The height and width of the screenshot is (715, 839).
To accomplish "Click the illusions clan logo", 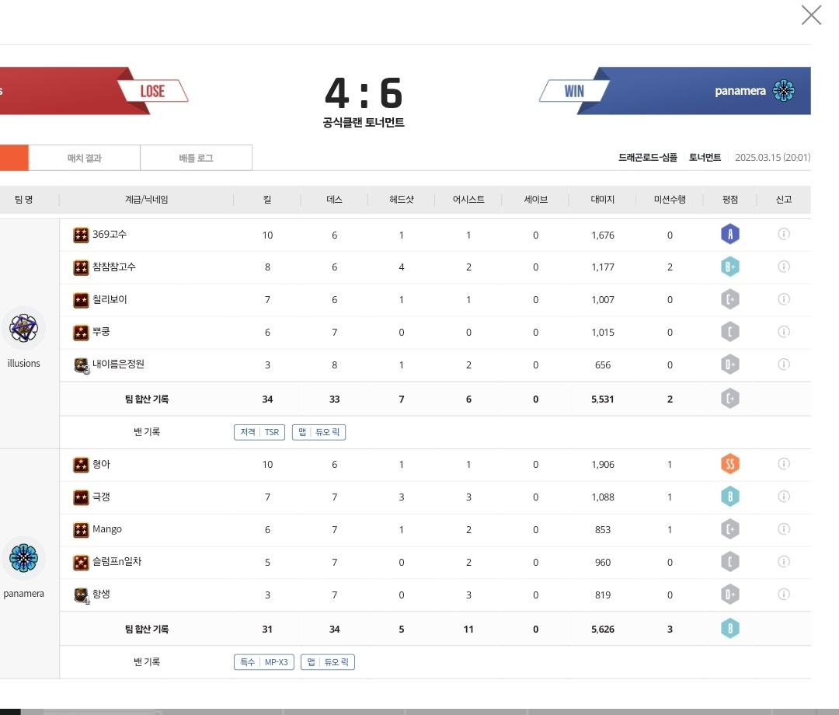I will (x=24, y=329).
